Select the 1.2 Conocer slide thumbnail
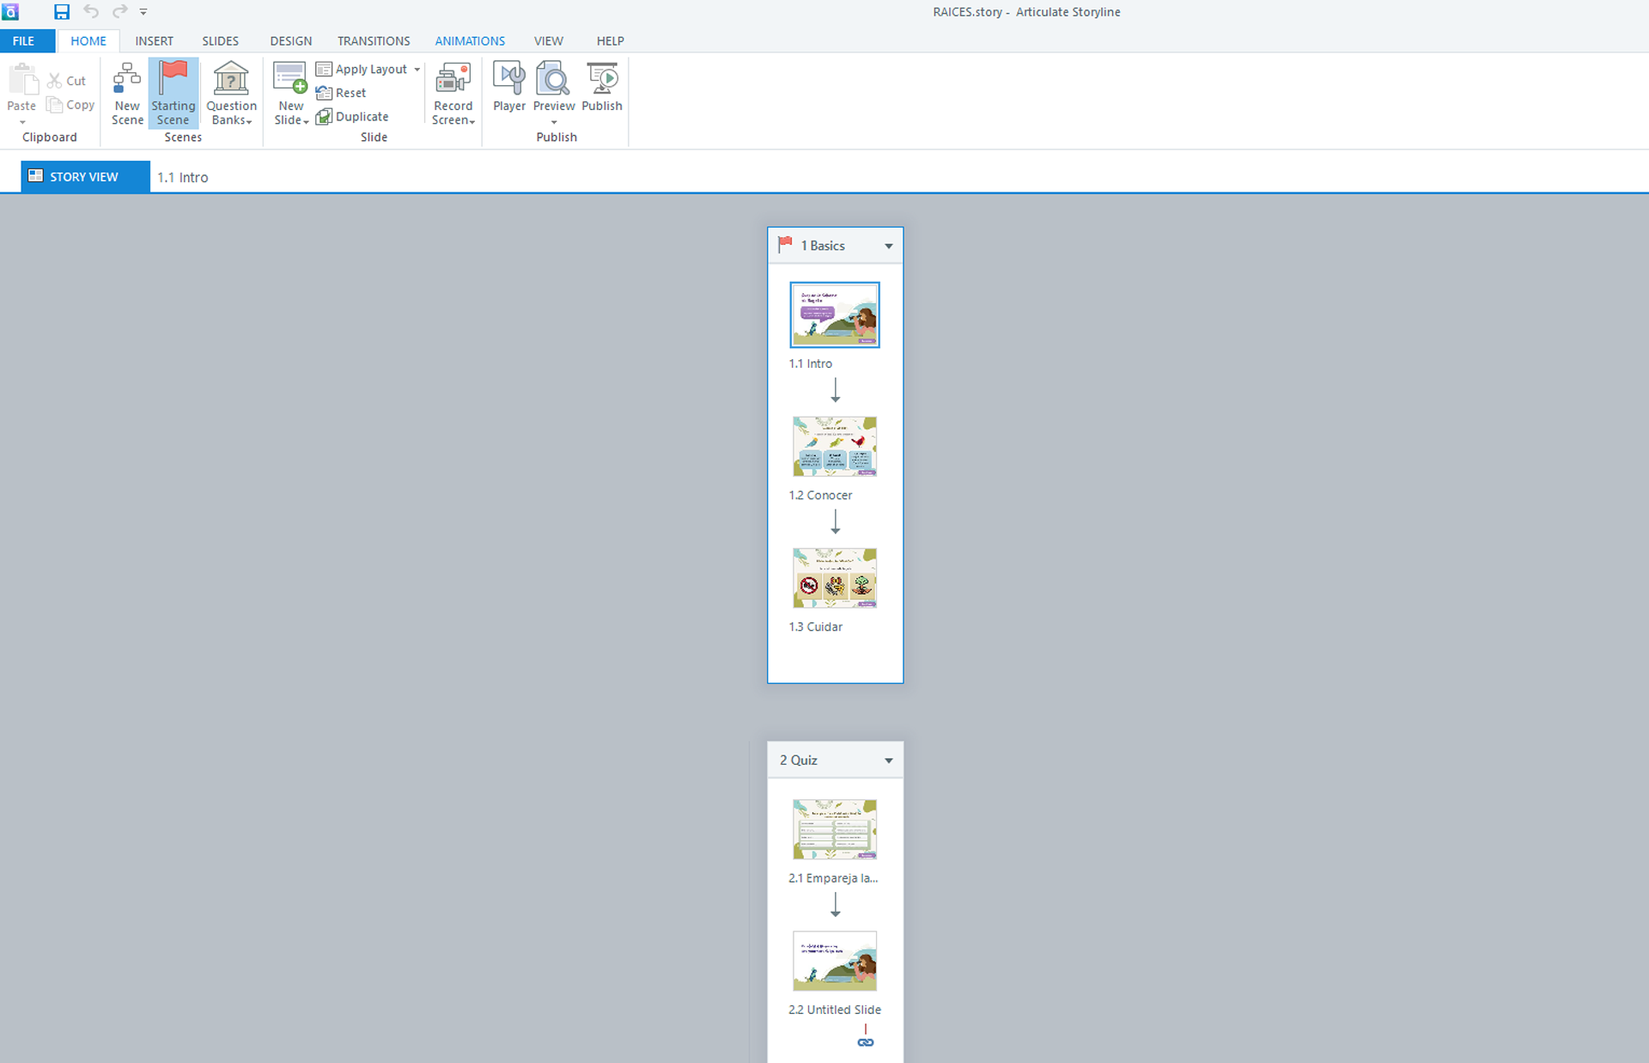 point(834,447)
